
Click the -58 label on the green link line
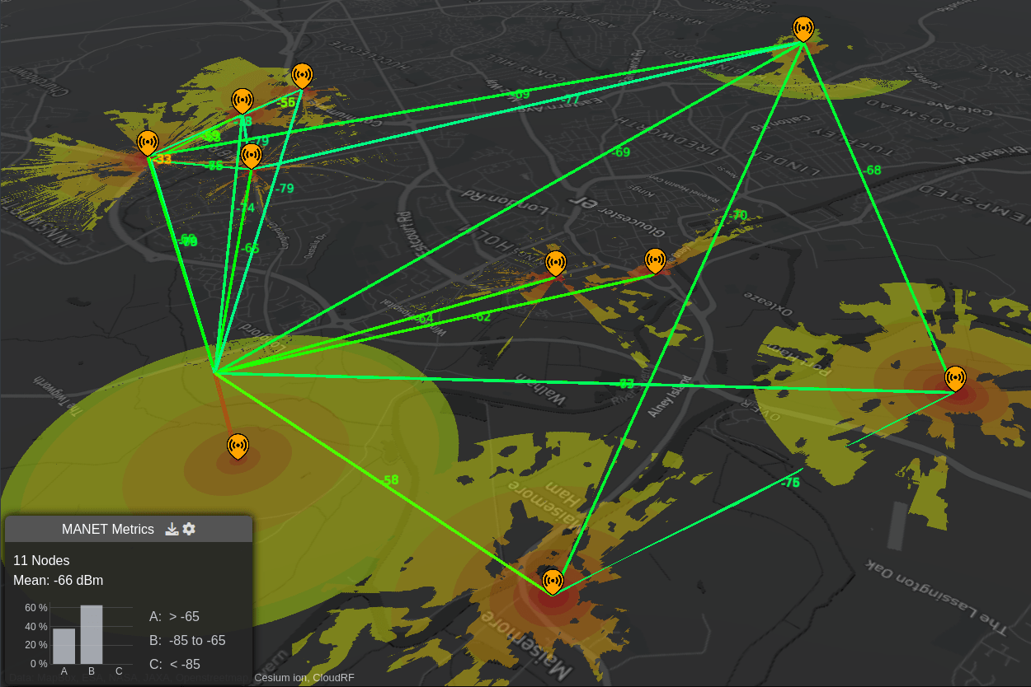pos(392,478)
